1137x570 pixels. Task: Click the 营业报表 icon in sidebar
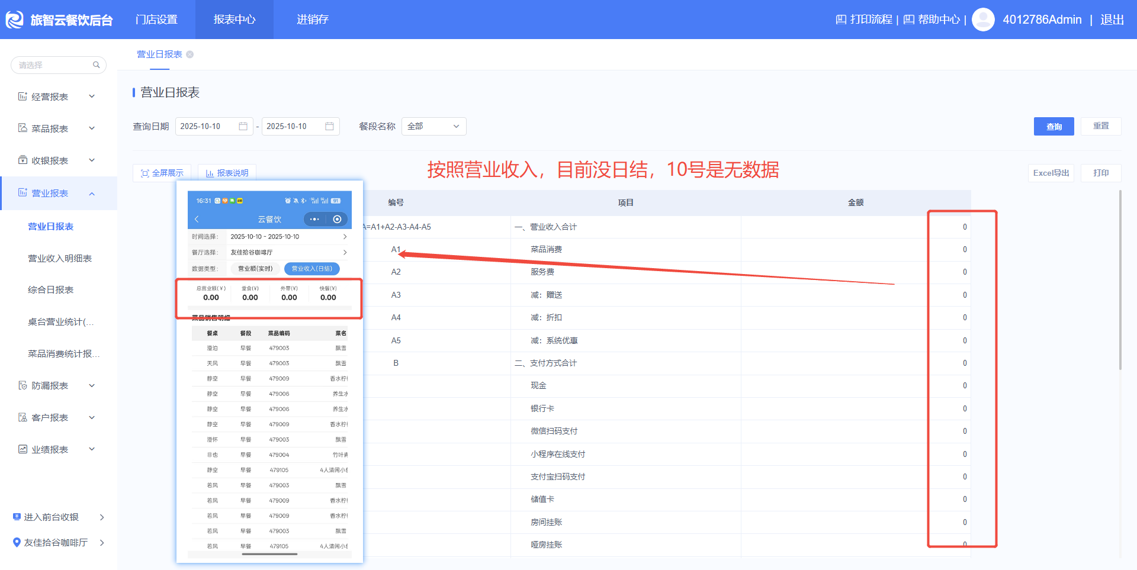pos(23,193)
